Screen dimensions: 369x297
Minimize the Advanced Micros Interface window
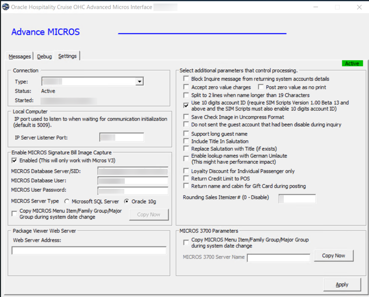(x=316, y=7)
